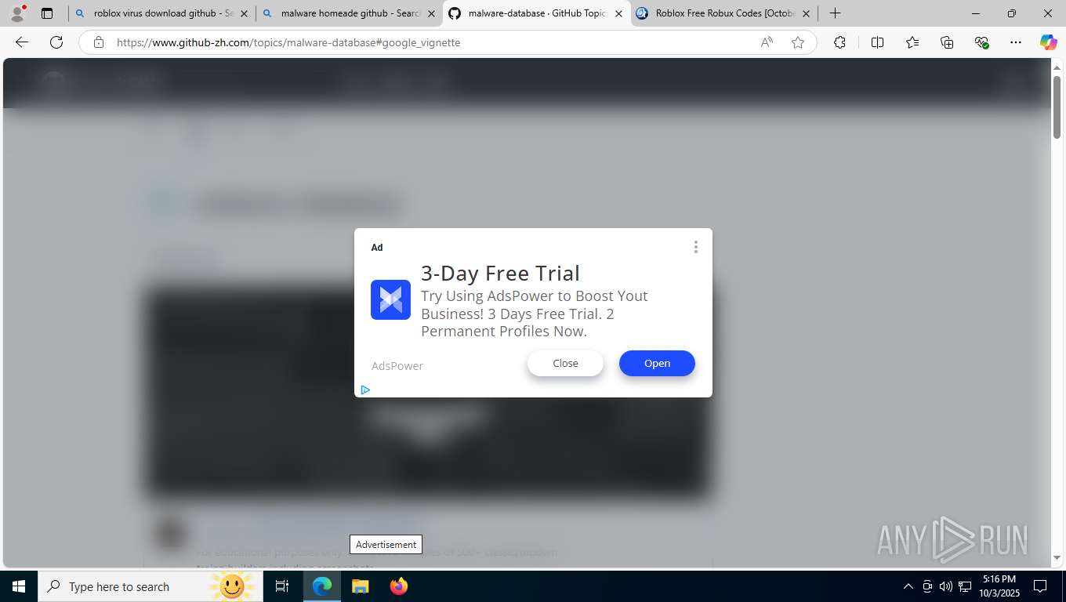Open the volume speaker icon
This screenshot has width=1066, height=602.
tap(945, 586)
